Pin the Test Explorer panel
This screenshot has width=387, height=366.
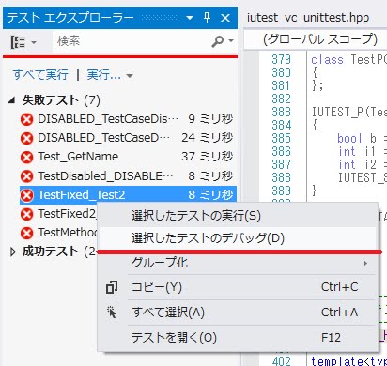click(207, 18)
